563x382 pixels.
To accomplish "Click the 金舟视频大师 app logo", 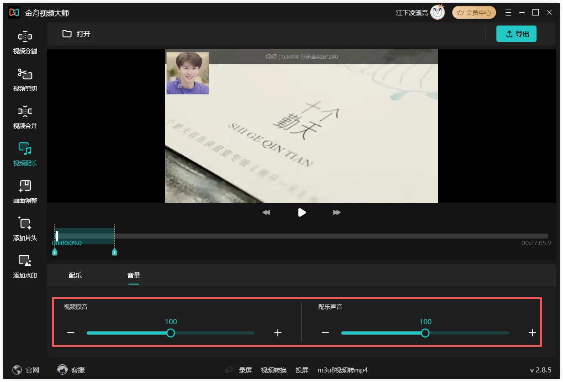I will 14,13.
